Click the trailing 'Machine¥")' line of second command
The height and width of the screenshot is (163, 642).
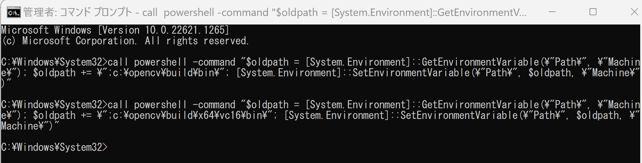point(30,126)
